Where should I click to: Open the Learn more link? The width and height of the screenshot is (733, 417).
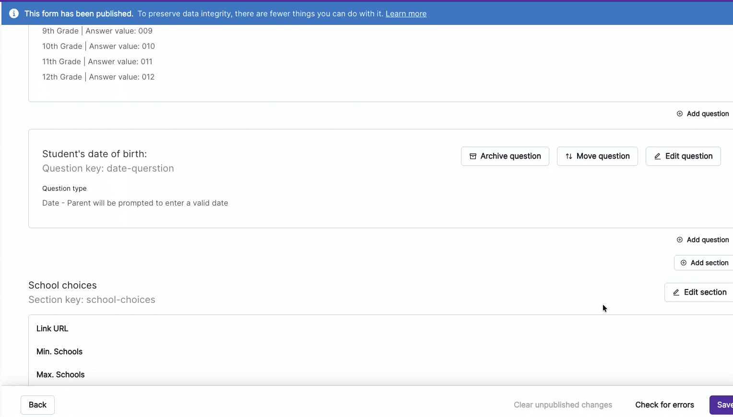(406, 13)
